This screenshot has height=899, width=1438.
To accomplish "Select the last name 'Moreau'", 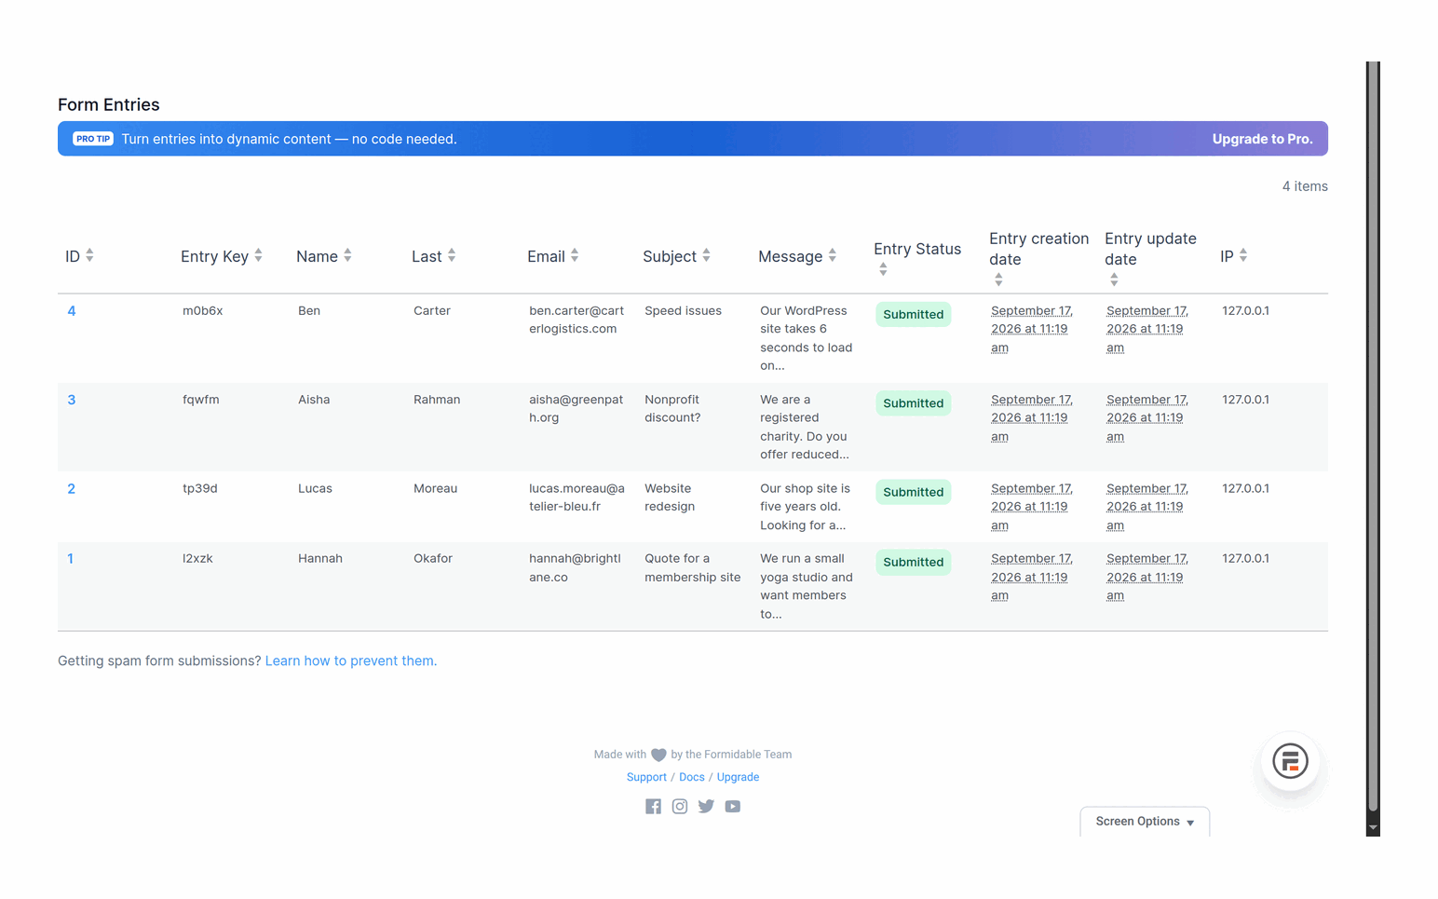I will tap(435, 488).
